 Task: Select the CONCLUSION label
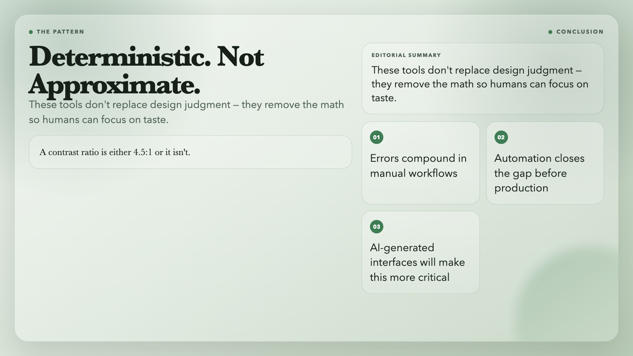pyautogui.click(x=580, y=32)
